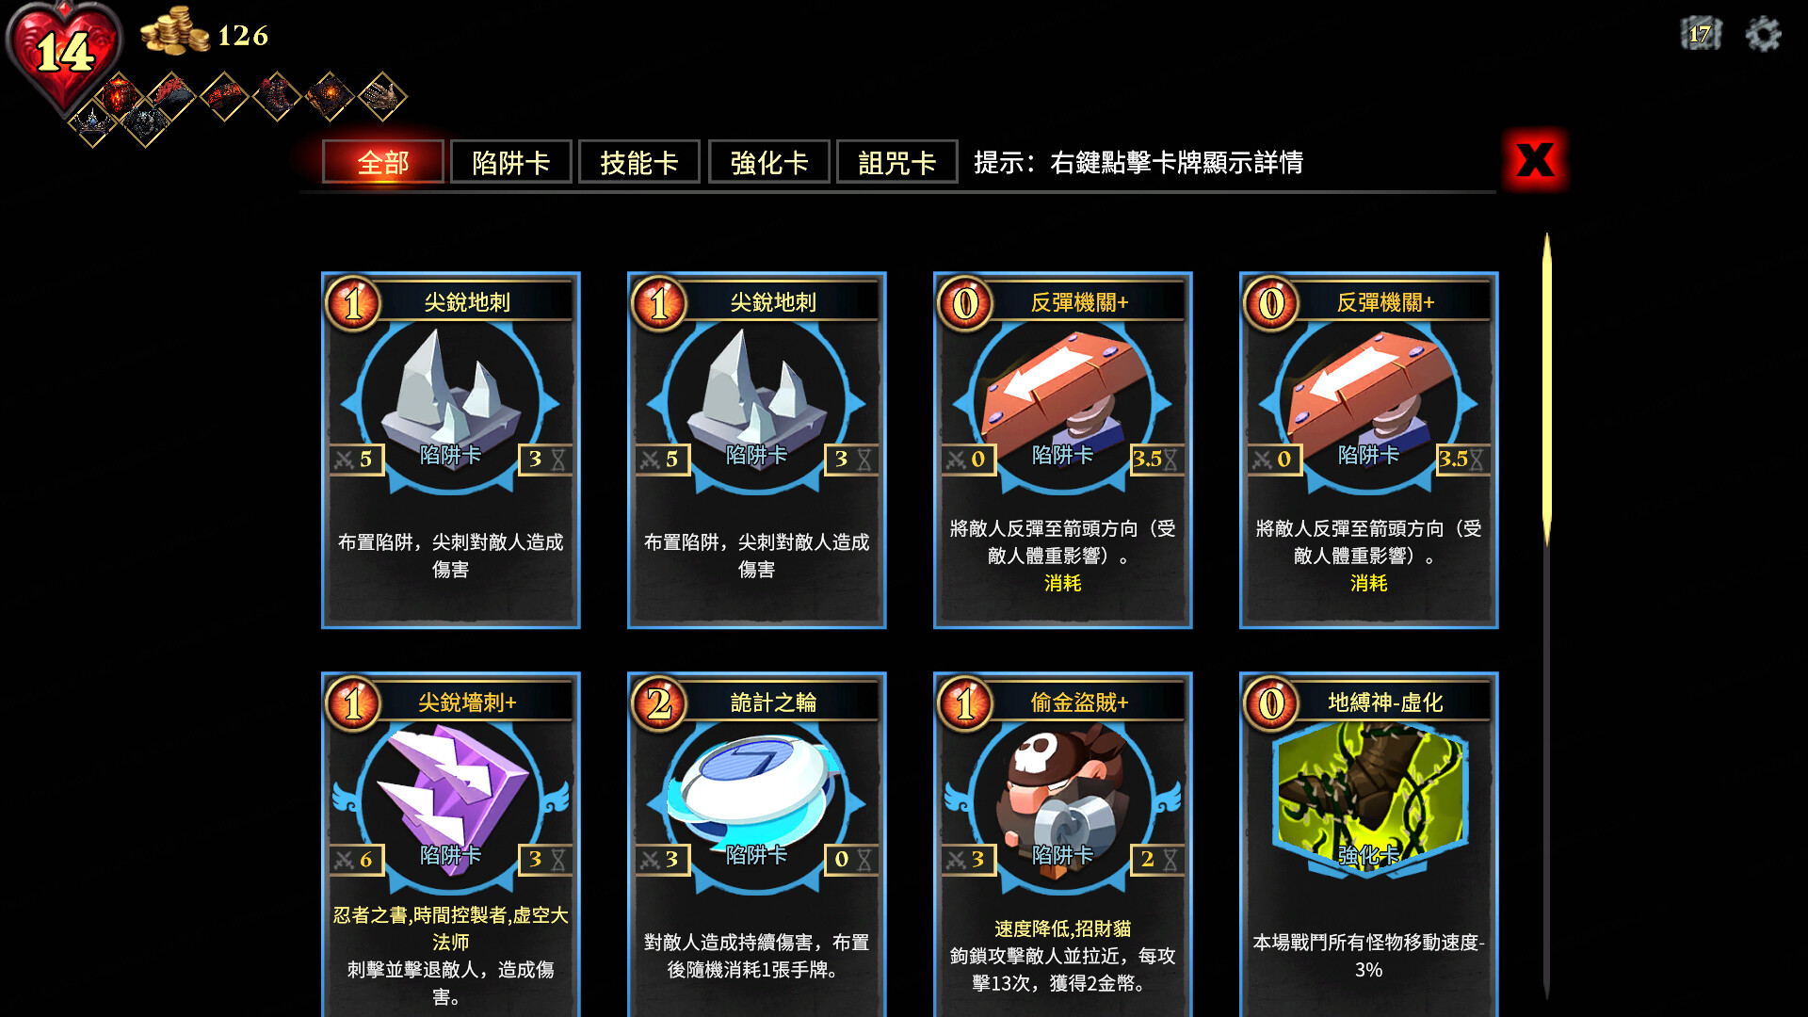
Task: Filter by 陷阱卡 trap cards tab
Action: (x=510, y=162)
